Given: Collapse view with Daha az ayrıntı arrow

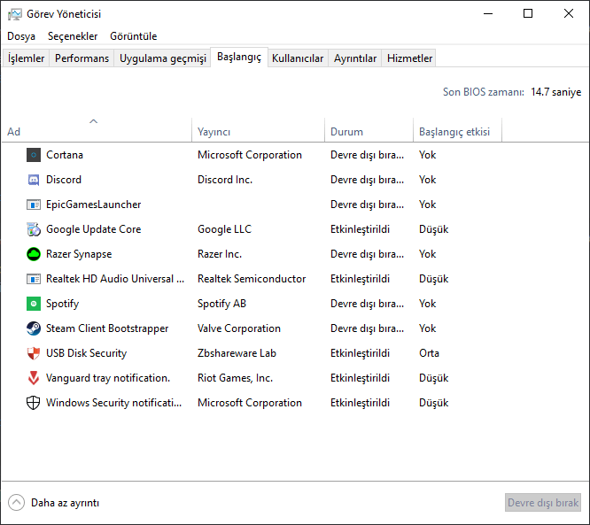Looking at the screenshot, I should tap(16, 503).
